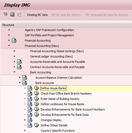Select Define Orbian Details text
The height and width of the screenshot is (133, 132).
click(x=54, y=125)
